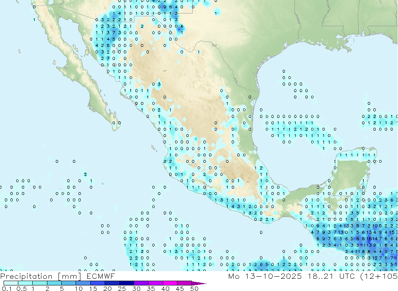Click the 40 to 45 mm magenta swatch
Screen dimensions: 398x291
170,283
